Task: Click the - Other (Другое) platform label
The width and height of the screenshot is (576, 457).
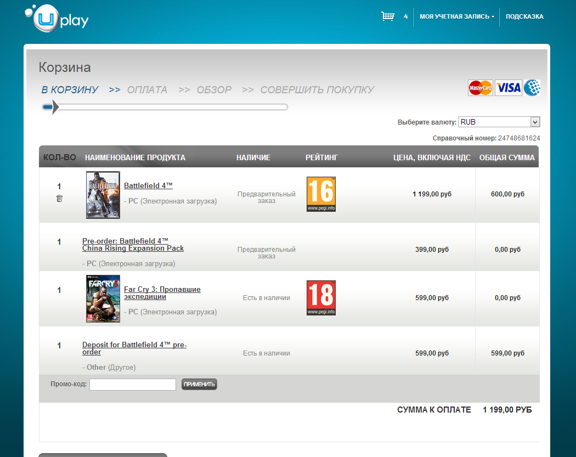Action: pyautogui.click(x=109, y=368)
